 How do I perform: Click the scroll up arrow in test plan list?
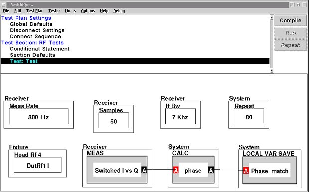(272, 17)
